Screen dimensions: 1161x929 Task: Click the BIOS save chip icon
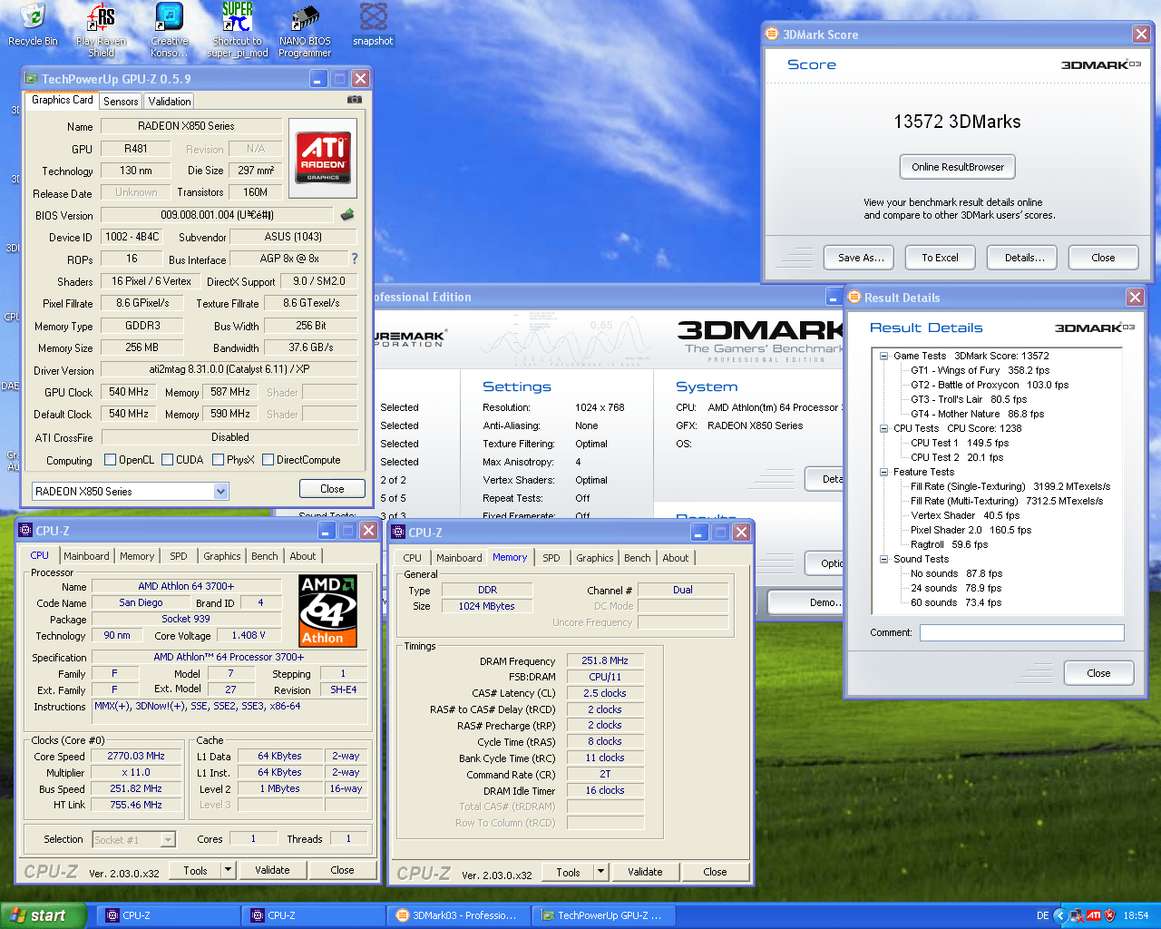coord(346,215)
